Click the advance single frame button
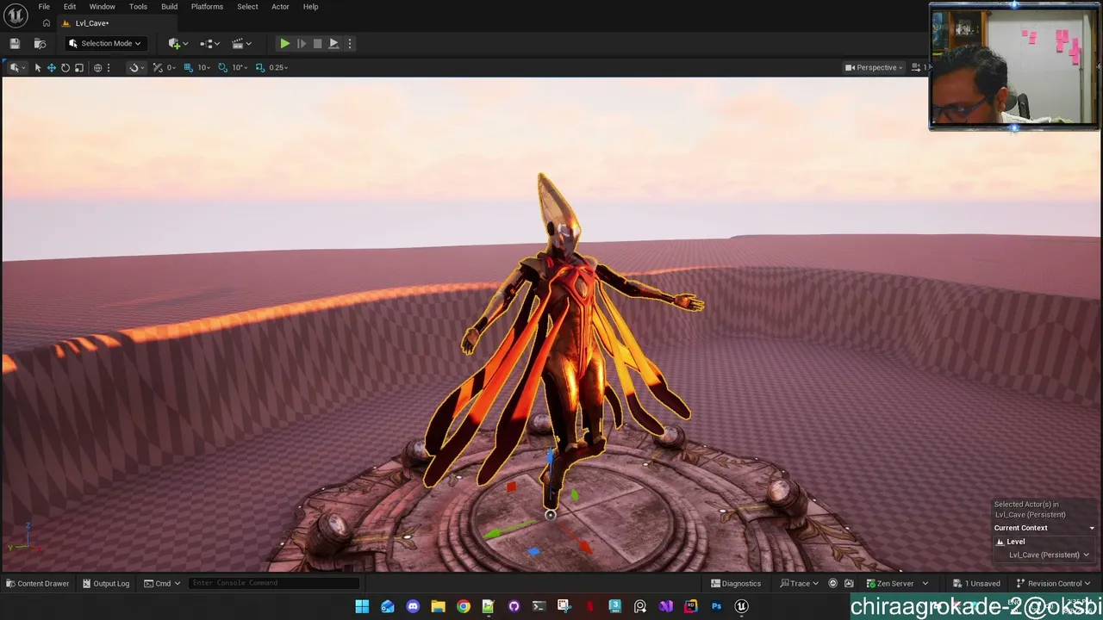The height and width of the screenshot is (620, 1103). click(302, 43)
